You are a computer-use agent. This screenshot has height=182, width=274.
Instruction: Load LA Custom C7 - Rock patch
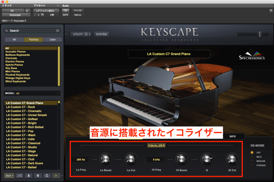[x=31, y=107]
